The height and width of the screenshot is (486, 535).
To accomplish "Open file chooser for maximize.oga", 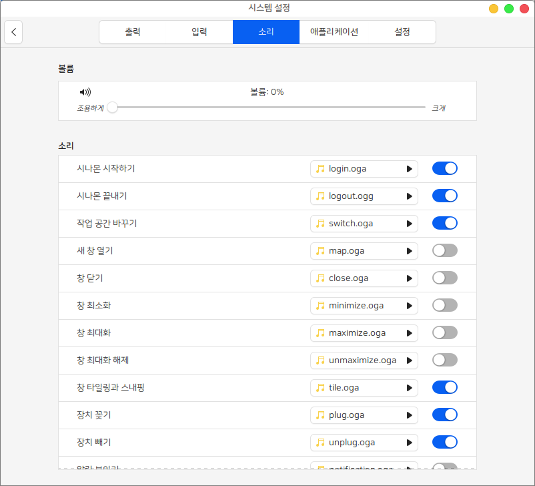I will [x=357, y=333].
